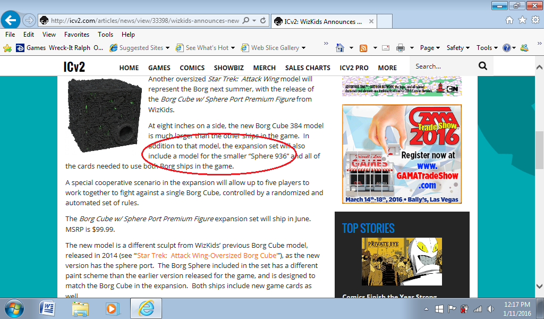Open the SALES CHARTS page
Image resolution: width=544 pixels, height=319 pixels.
(308, 68)
